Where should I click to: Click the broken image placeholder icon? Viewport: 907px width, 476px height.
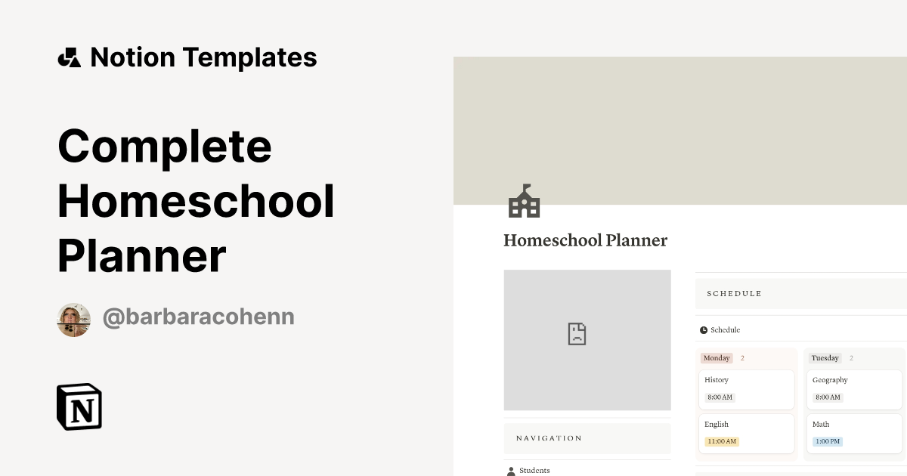577,332
